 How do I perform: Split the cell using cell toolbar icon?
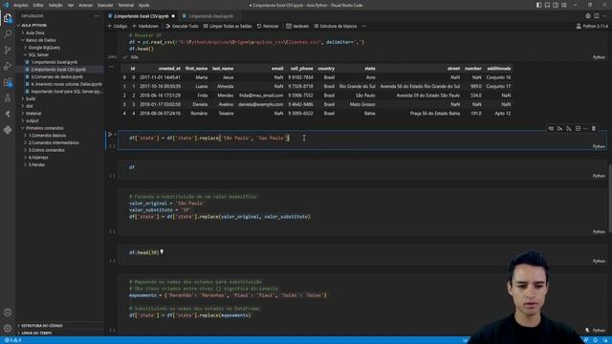pyautogui.click(x=578, y=128)
